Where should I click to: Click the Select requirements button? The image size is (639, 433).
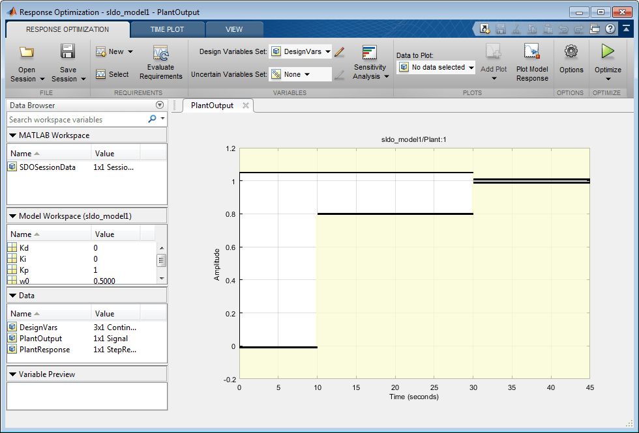[112, 74]
